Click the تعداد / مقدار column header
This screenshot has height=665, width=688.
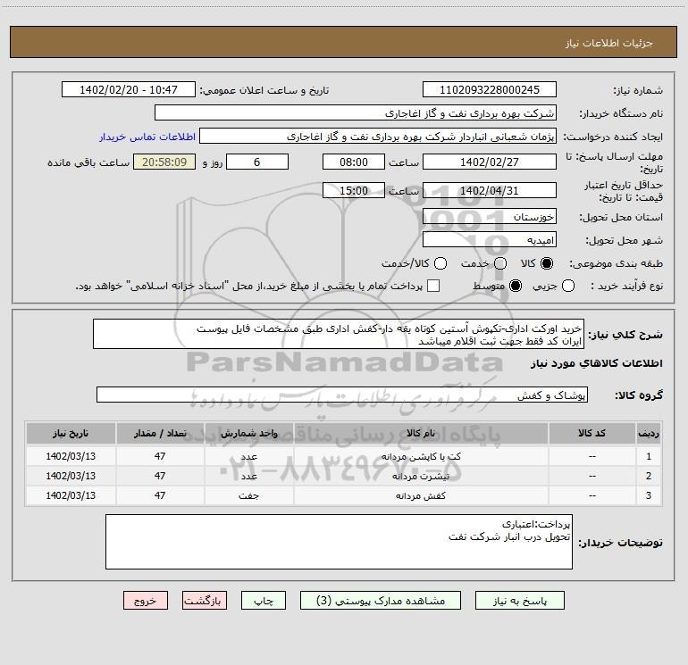[x=160, y=434]
